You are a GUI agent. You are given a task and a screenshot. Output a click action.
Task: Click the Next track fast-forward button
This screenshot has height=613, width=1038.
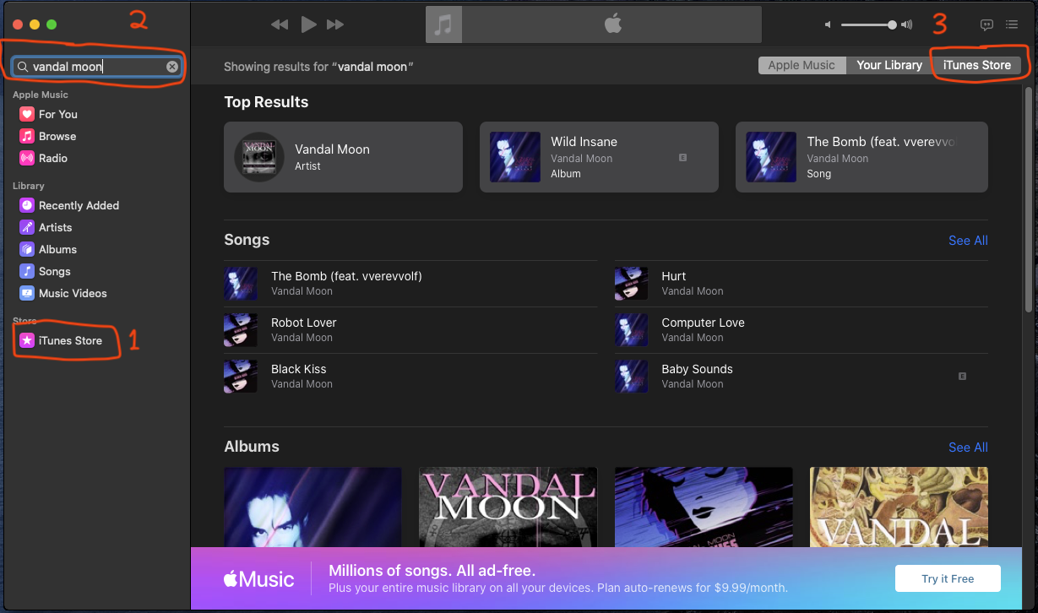(335, 24)
